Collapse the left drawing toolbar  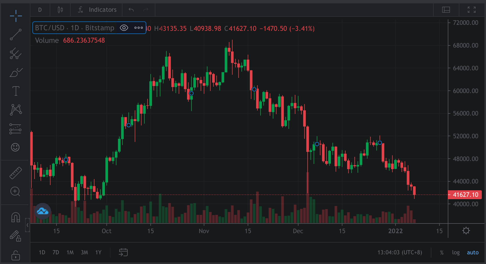[x=27, y=225]
